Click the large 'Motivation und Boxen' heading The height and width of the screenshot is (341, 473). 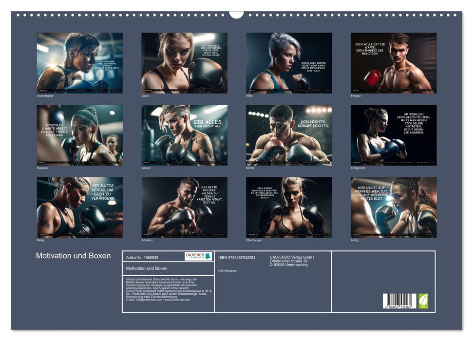tap(73, 256)
